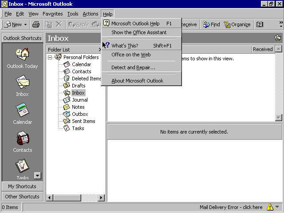284x213 pixels.
Task: Open the Actions menu
Action: (91, 14)
